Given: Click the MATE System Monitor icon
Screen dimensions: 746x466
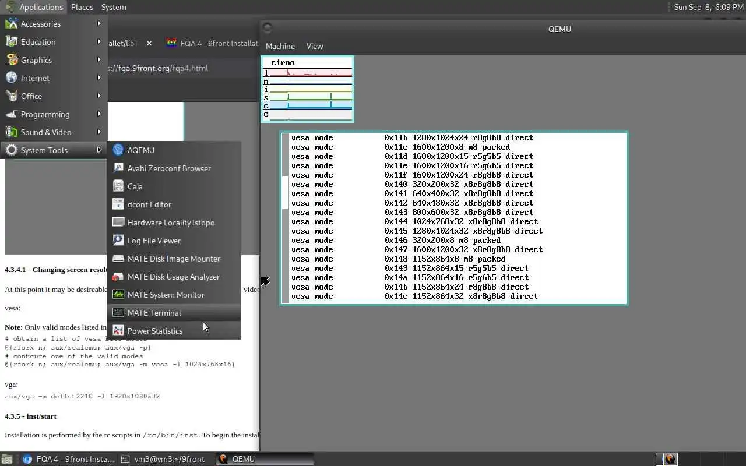Looking at the screenshot, I should 118,295.
